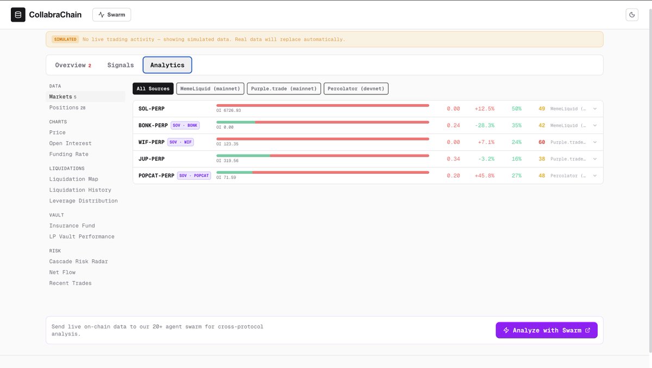Click the +45.8% value in the POPCAT-PERP row
The image size is (652, 368).
485,176
